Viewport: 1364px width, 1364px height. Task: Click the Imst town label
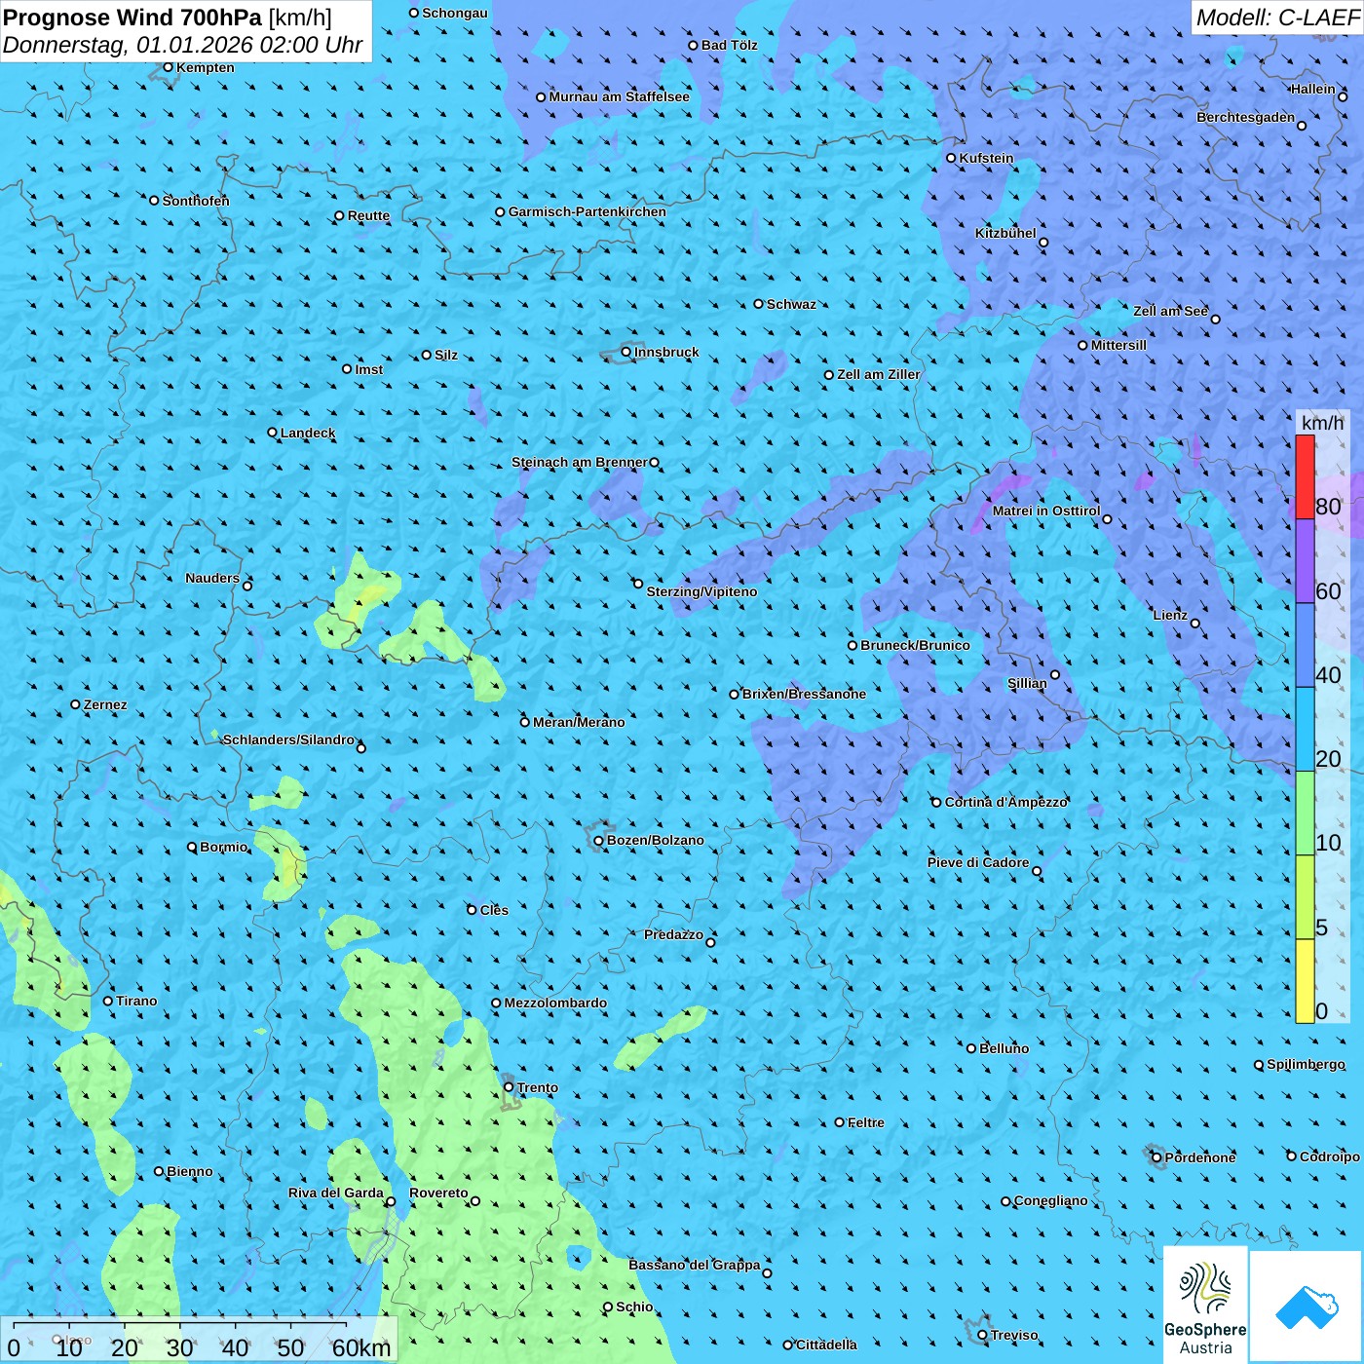(369, 369)
